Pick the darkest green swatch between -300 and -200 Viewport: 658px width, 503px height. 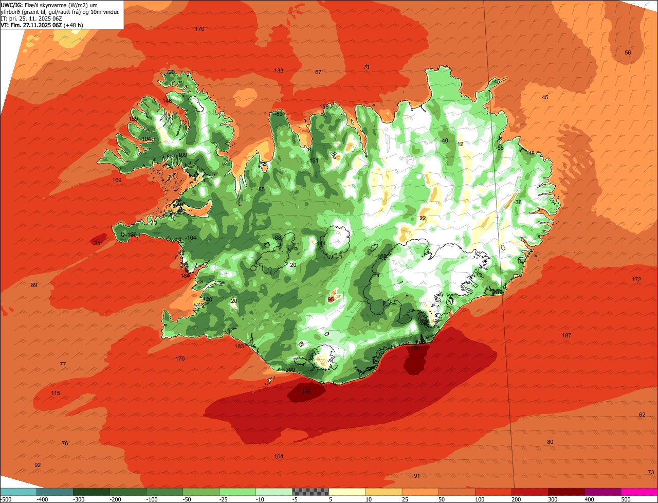point(91,492)
